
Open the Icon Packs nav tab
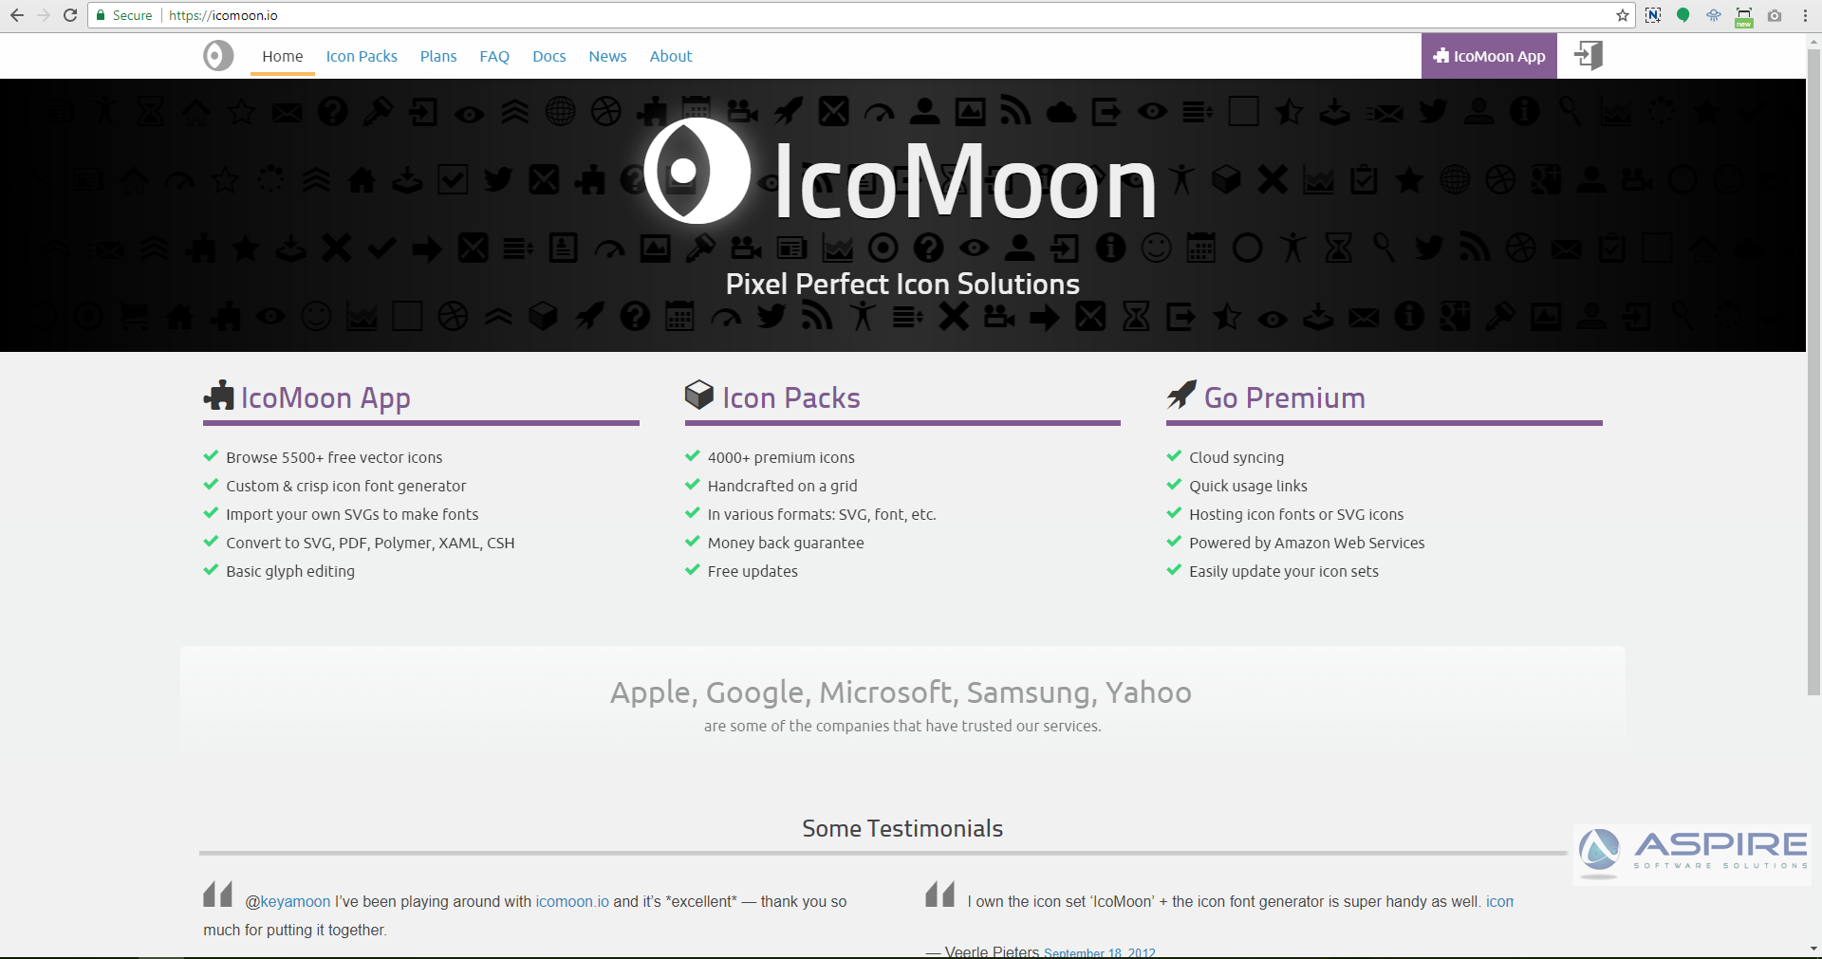click(362, 56)
